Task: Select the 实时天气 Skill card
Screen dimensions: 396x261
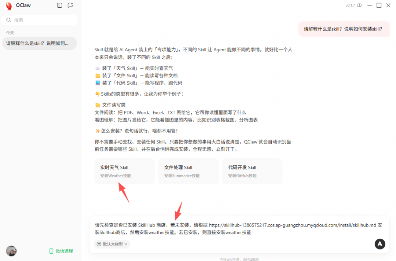Action: 124,171
